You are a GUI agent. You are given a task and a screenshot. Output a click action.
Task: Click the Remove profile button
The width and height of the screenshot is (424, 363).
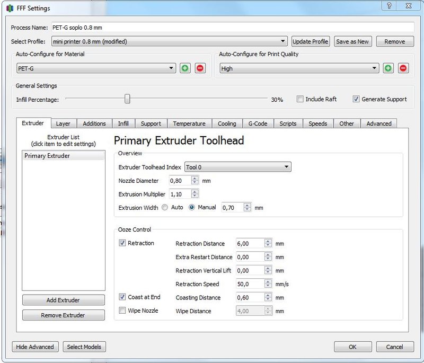pos(395,41)
